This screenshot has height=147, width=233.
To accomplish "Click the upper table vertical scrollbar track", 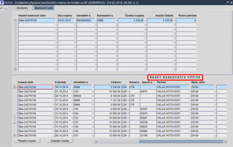I will [x=15, y=45].
